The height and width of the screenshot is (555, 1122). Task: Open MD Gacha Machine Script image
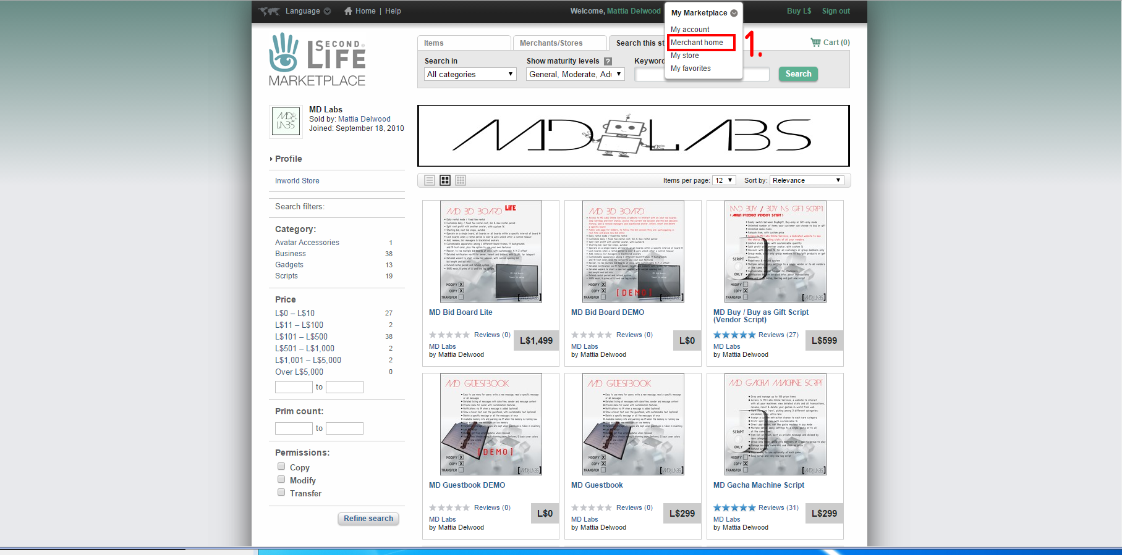775,424
